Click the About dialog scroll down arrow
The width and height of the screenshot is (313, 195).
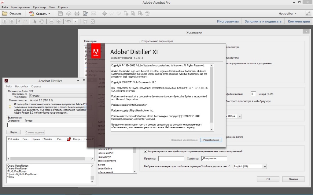212,129
